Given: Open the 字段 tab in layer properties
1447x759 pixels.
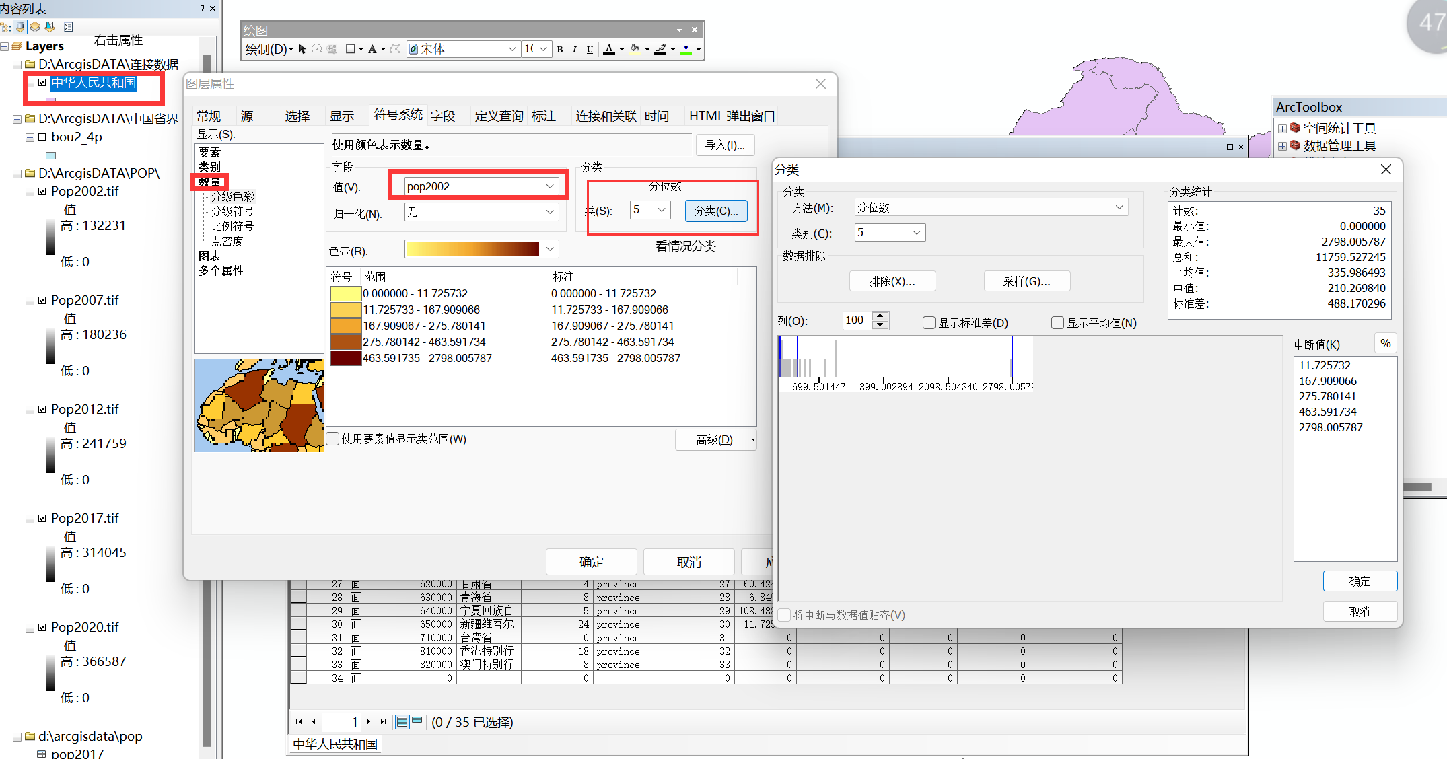Looking at the screenshot, I should point(440,114).
